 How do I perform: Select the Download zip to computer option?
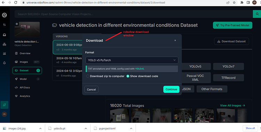[x=88, y=76]
